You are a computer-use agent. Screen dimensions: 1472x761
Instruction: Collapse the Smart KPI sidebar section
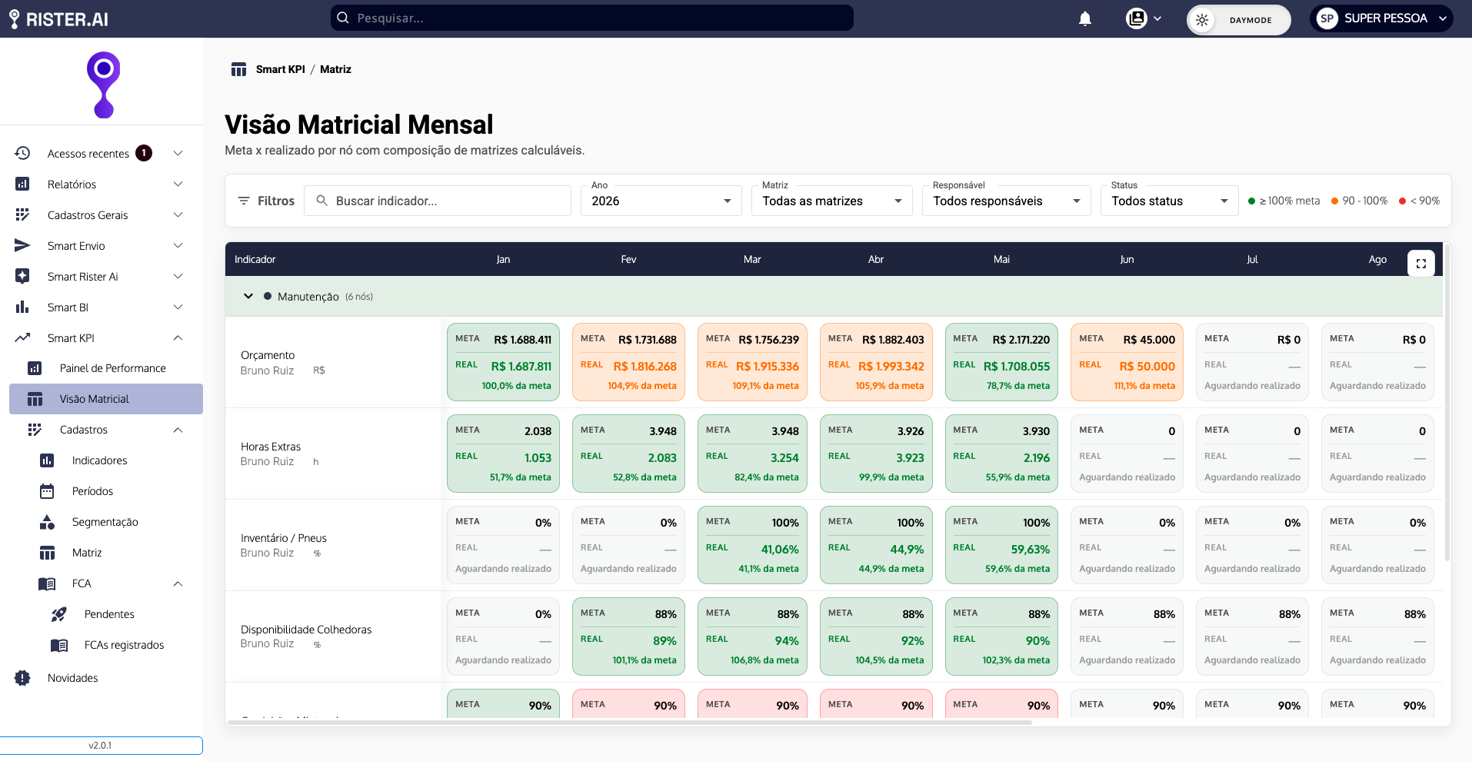point(178,337)
